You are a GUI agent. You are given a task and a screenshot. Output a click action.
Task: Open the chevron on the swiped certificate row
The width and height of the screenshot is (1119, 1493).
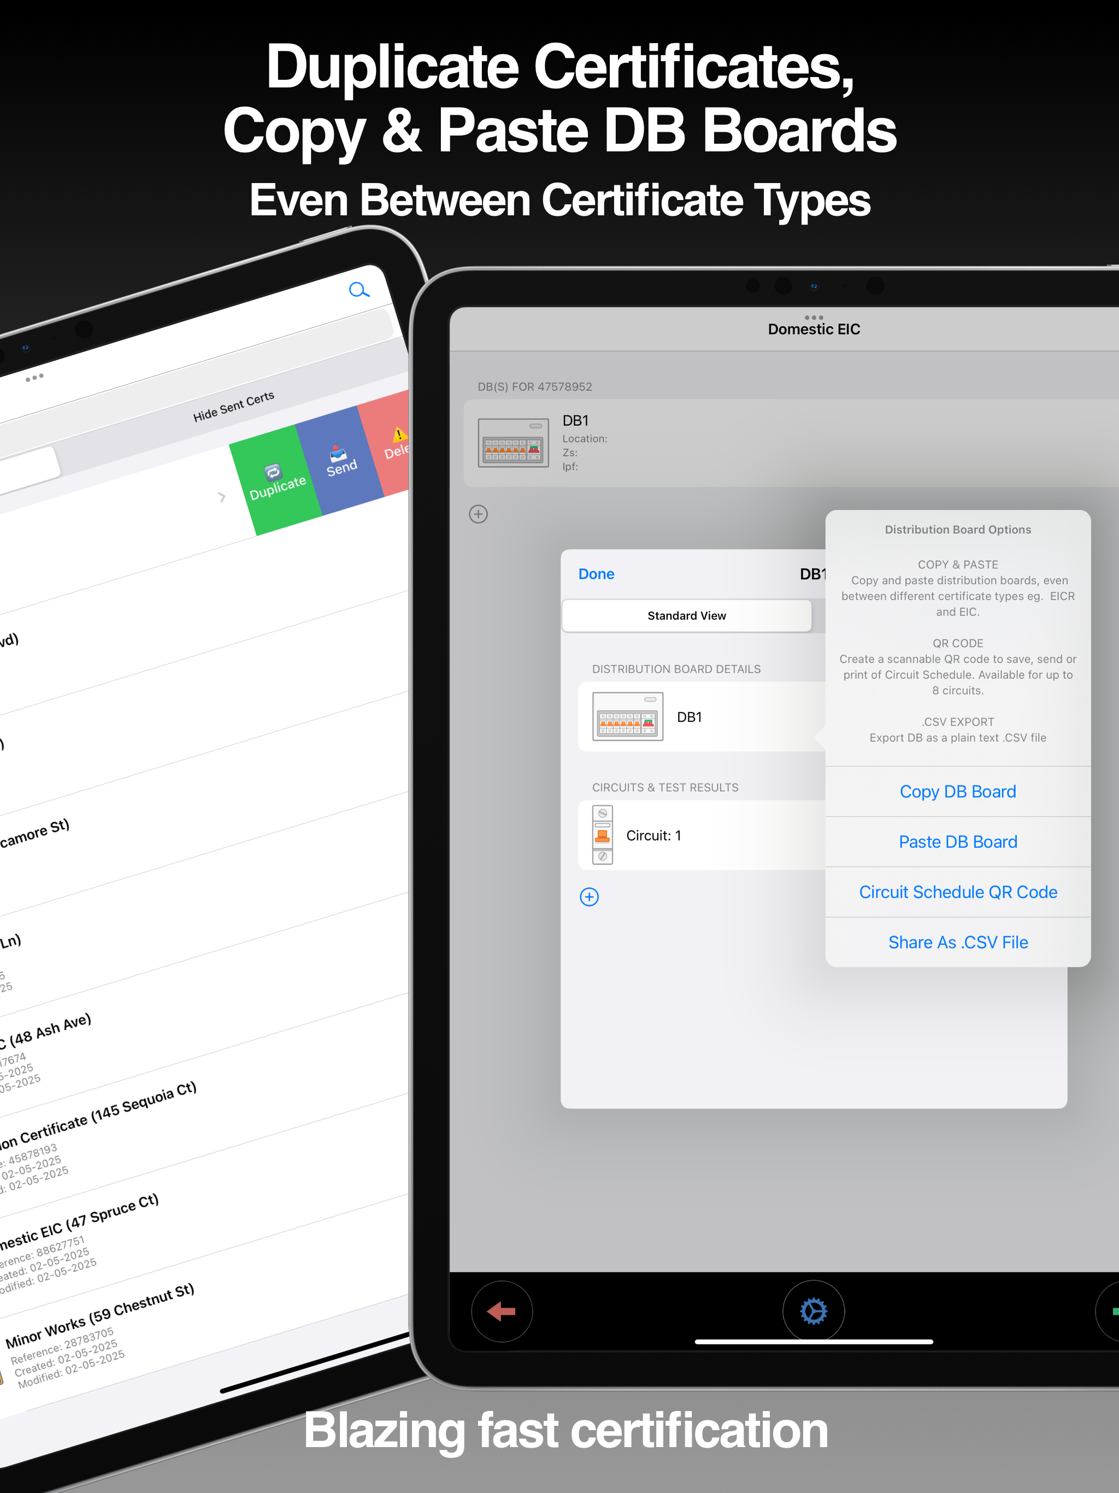point(221,497)
